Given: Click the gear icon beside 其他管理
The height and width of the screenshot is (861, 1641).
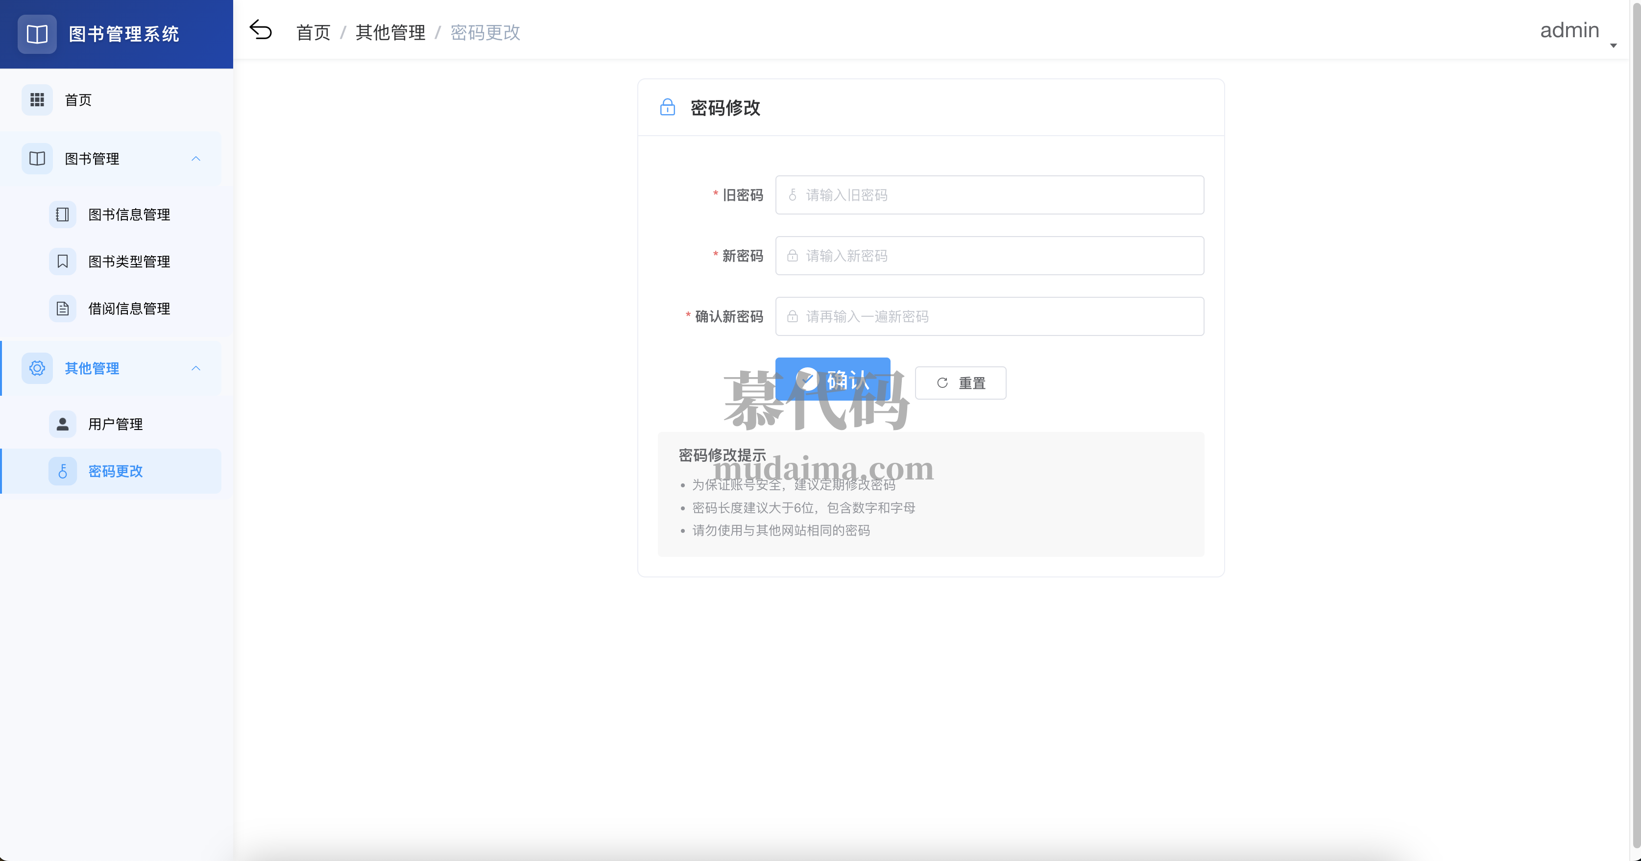Looking at the screenshot, I should pyautogui.click(x=37, y=368).
